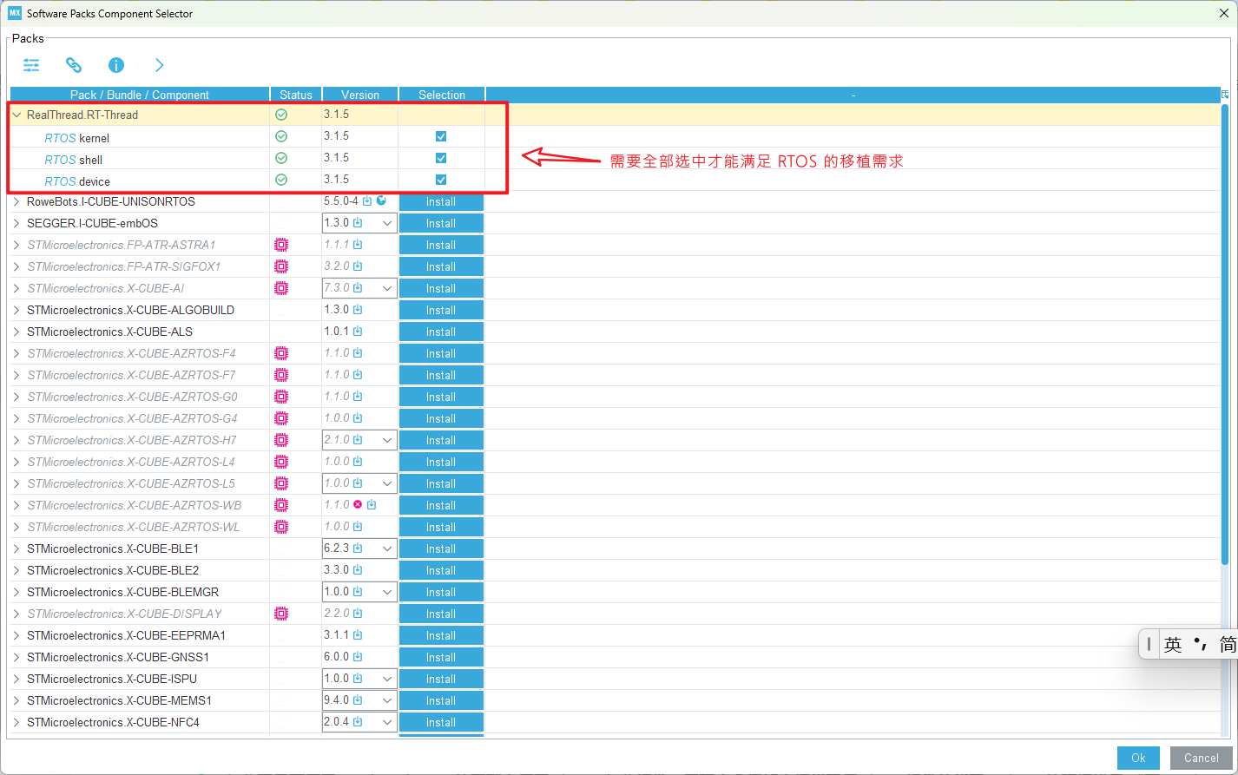Click status check icon for RTOS kernel
This screenshot has width=1238, height=775.
281,136
